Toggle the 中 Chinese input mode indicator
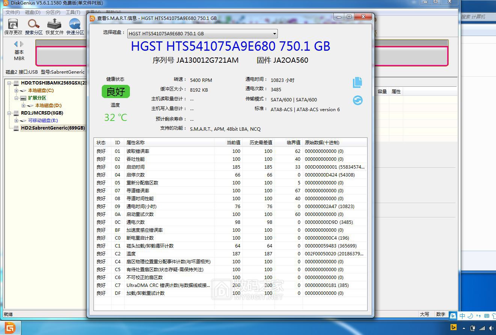496x335 pixels. click(x=462, y=316)
